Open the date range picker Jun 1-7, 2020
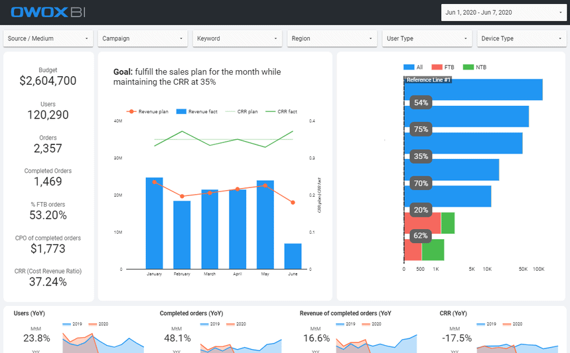The width and height of the screenshot is (570, 353). pos(504,13)
